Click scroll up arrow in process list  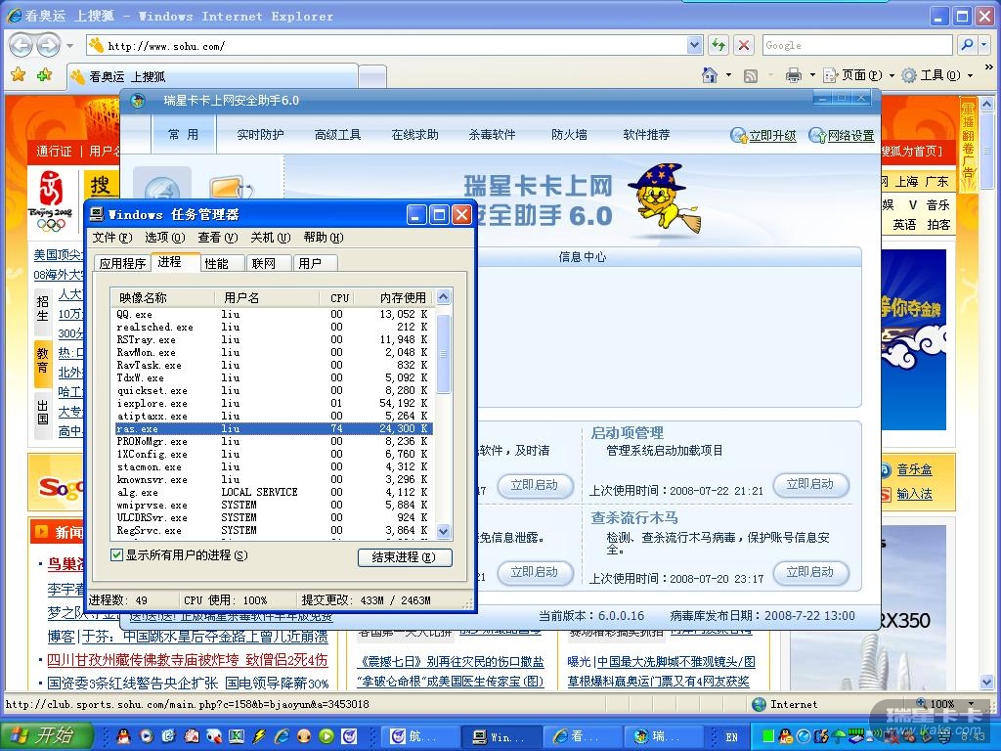tap(444, 296)
